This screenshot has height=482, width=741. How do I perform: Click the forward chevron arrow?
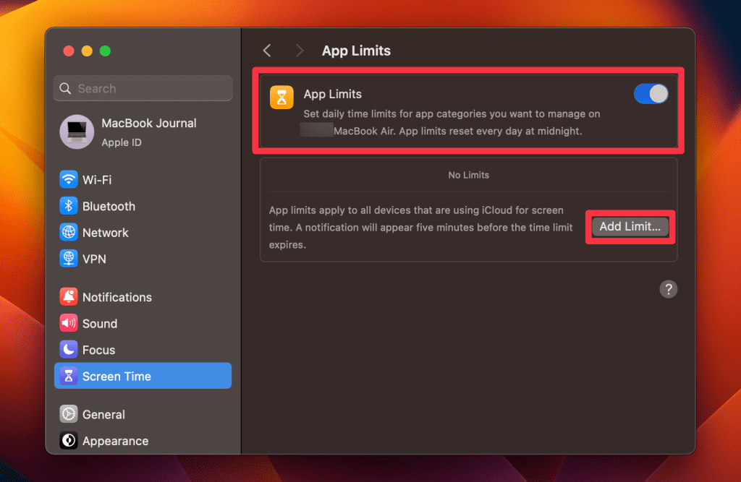[x=300, y=51]
